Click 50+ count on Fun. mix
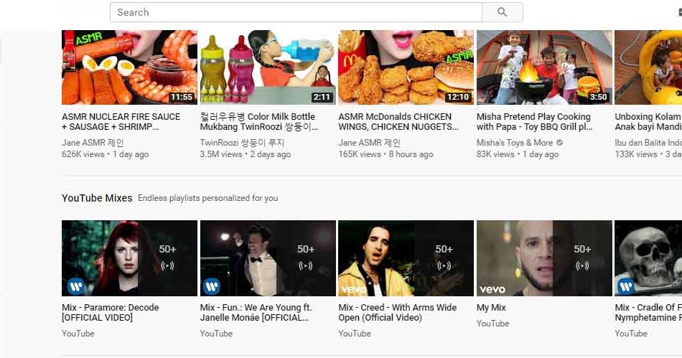Screen dimensions: 682x358 (306, 250)
